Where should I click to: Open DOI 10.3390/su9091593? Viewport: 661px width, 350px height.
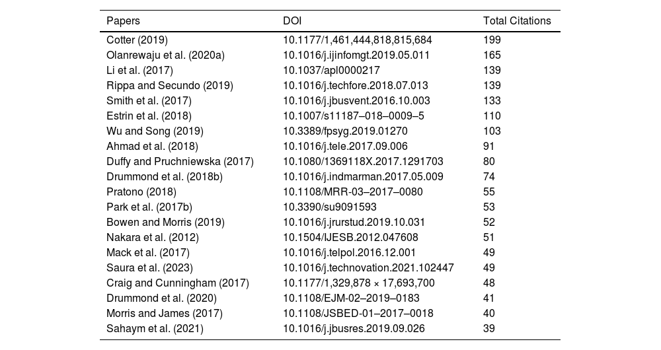(329, 207)
